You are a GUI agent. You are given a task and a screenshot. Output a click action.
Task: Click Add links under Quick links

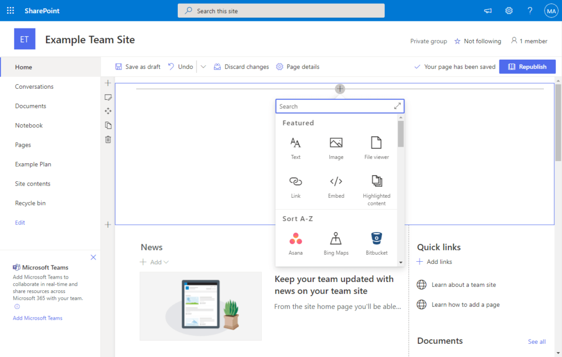click(435, 262)
